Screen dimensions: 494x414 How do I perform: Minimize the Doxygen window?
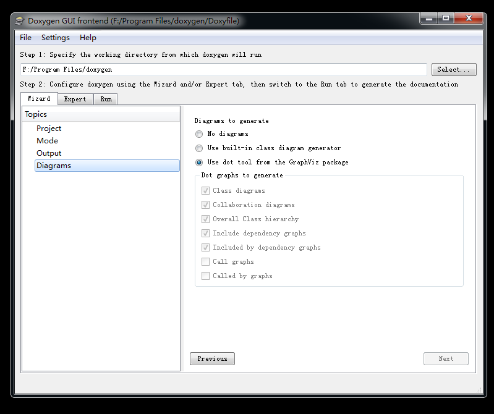[429, 19]
